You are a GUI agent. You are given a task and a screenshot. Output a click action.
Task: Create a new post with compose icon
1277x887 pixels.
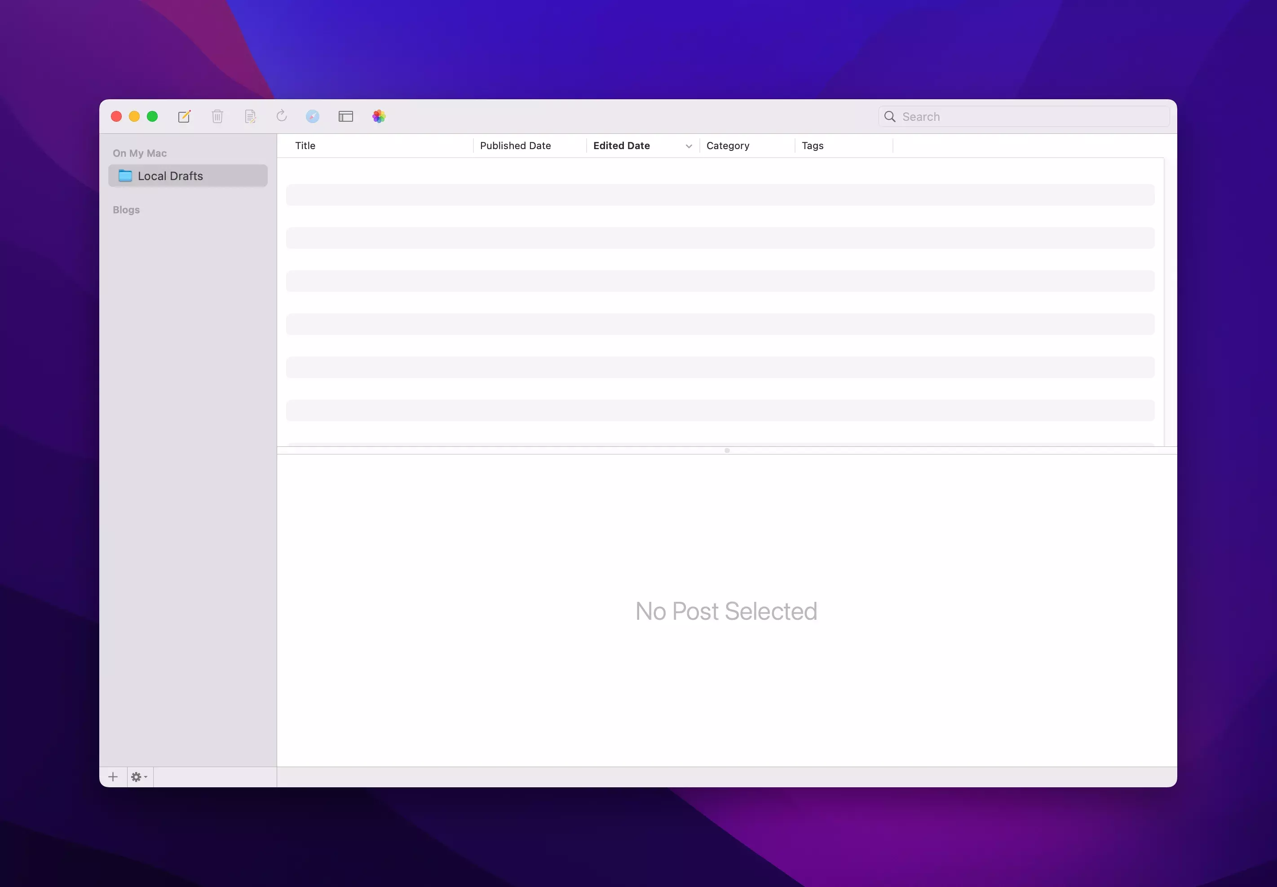(184, 116)
